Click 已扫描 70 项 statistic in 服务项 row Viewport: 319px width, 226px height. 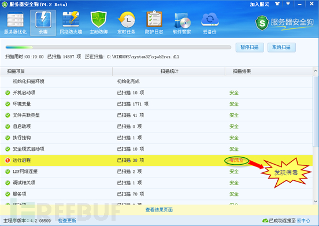click(x=131, y=194)
